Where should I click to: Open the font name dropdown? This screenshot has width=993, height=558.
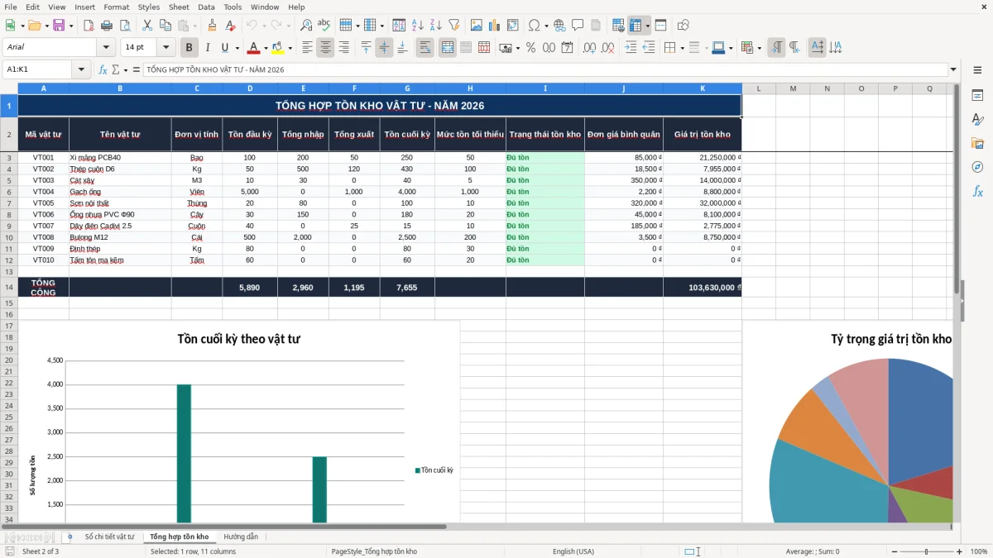(x=105, y=47)
